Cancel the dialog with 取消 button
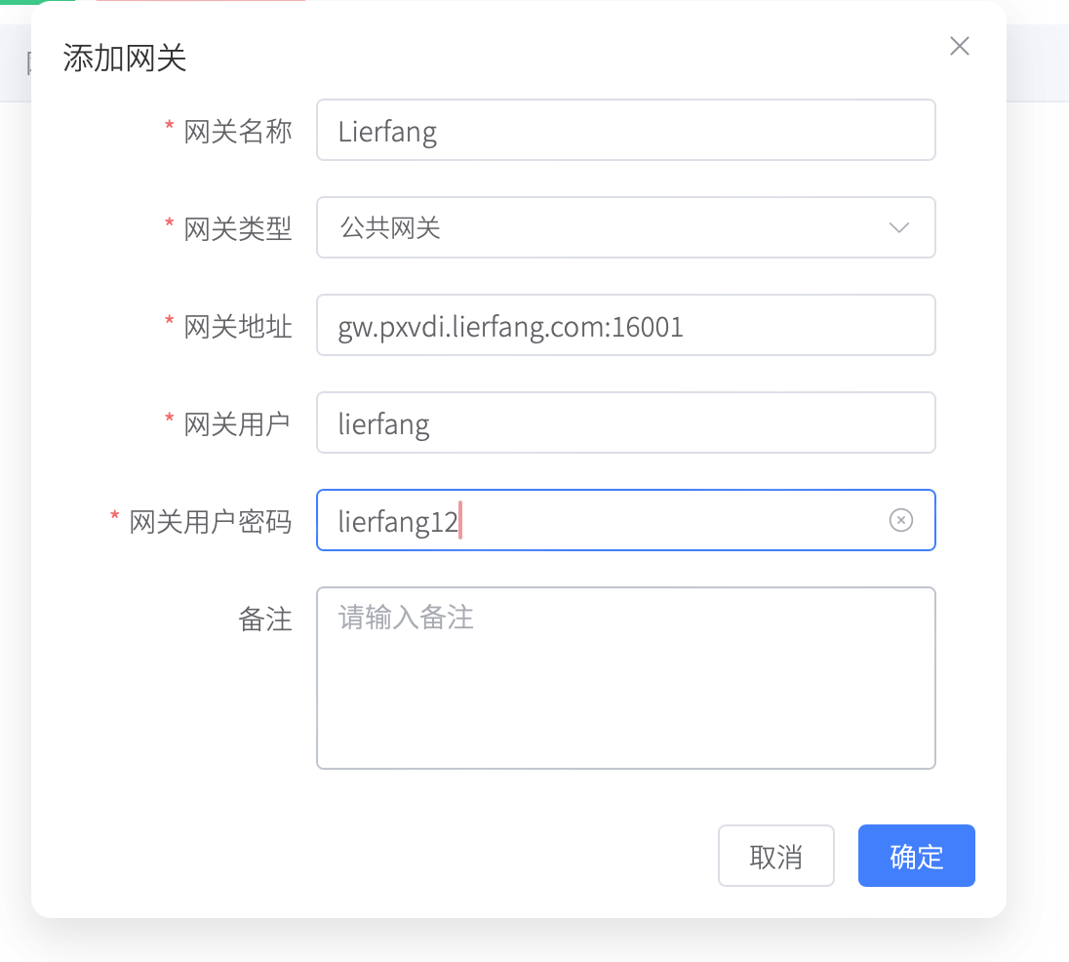The image size is (1069, 962). (775, 856)
